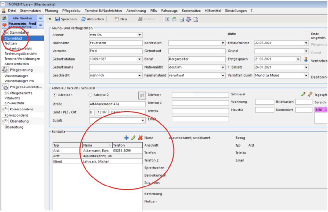Open the Fahrzeuge menu
The height and width of the screenshot is (212, 328).
pos(169,11)
